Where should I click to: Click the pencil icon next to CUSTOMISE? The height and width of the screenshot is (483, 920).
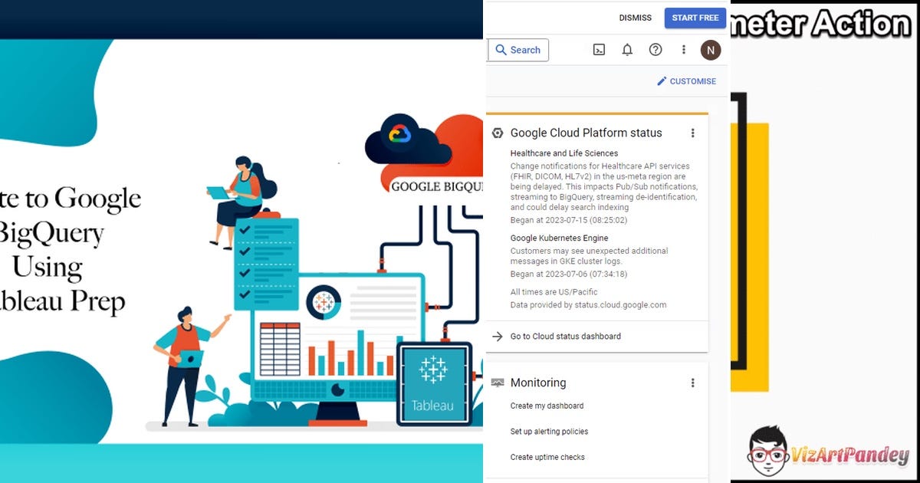[662, 80]
